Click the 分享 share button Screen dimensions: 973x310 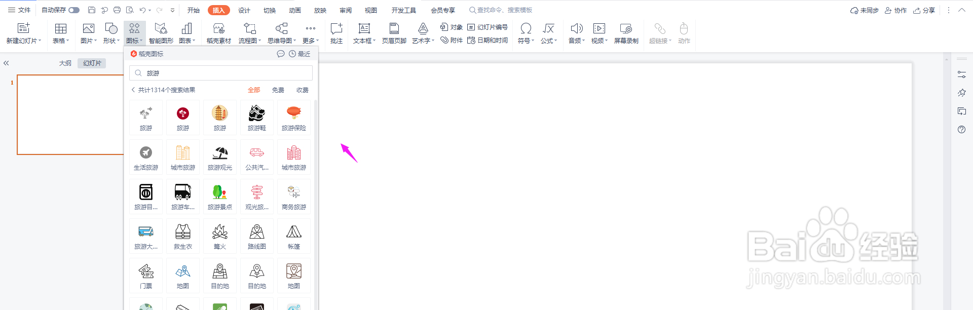coord(924,10)
